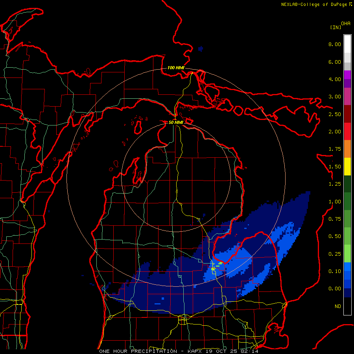Click the 8.00 legend value
This screenshot has width=354, height=354.
coord(335,44)
